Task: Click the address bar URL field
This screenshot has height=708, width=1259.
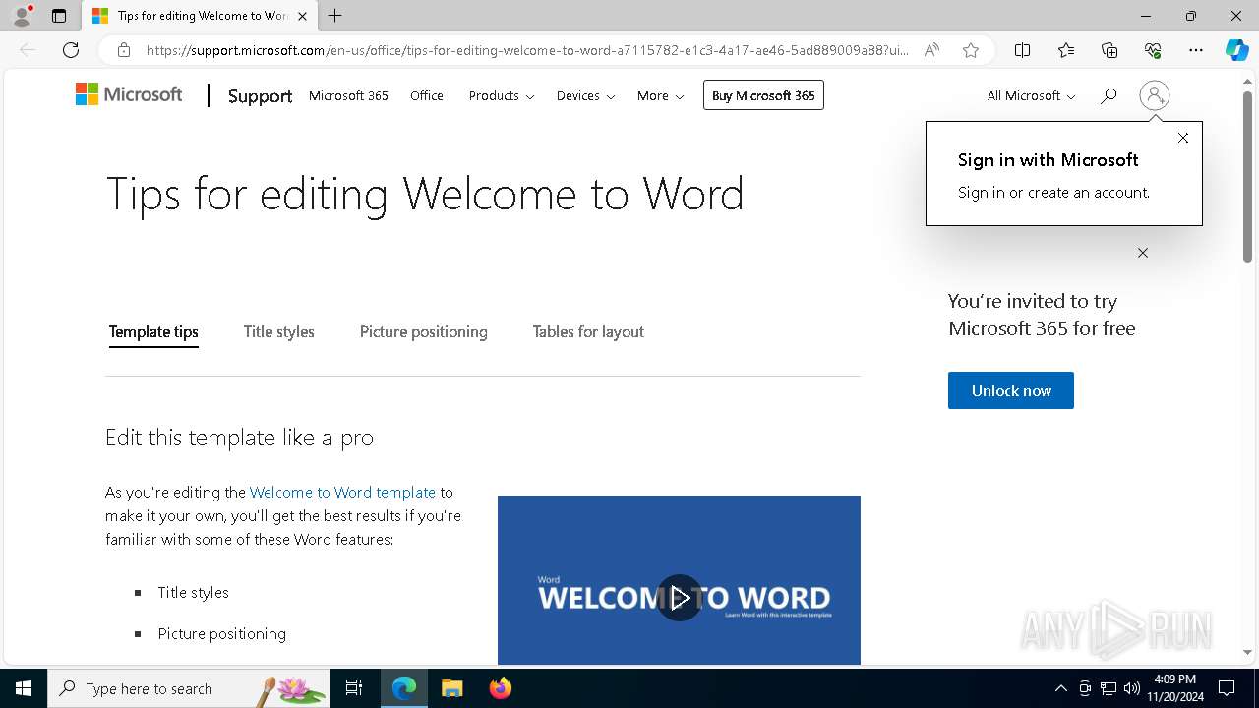Action: pyautogui.click(x=527, y=50)
